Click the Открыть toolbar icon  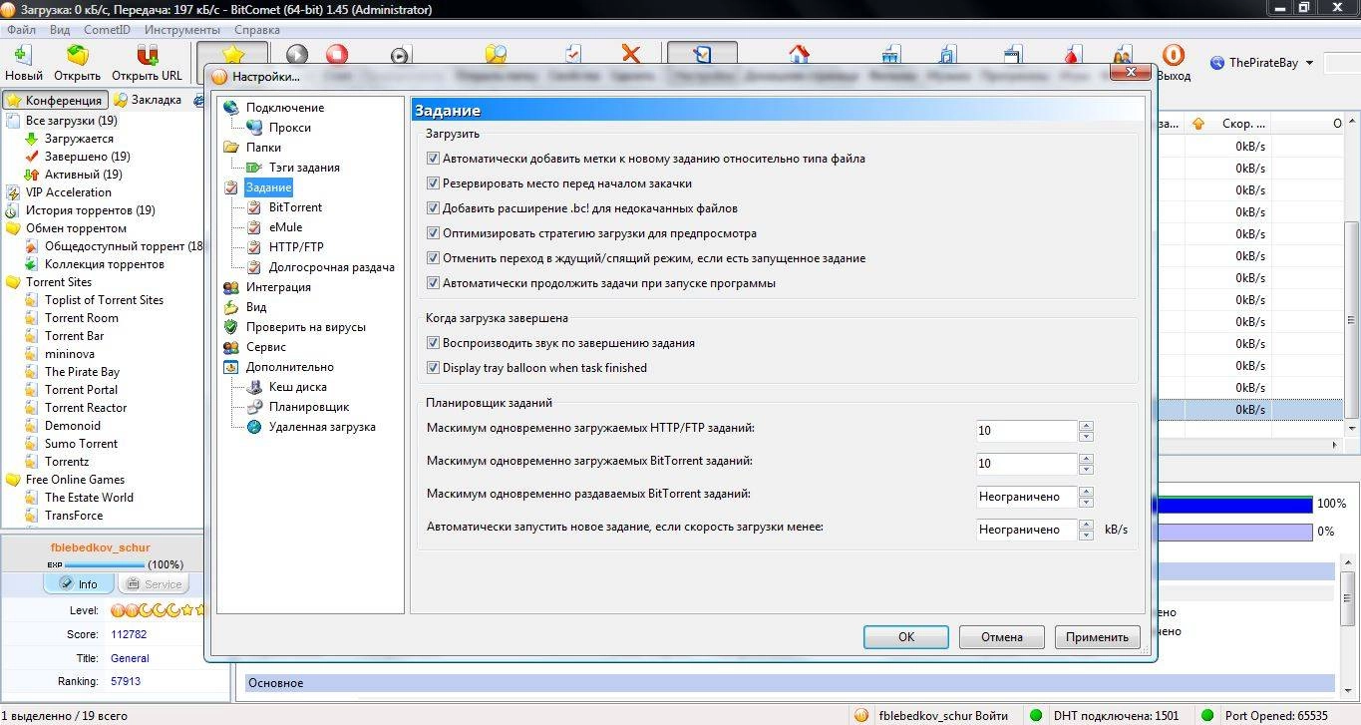click(x=77, y=56)
